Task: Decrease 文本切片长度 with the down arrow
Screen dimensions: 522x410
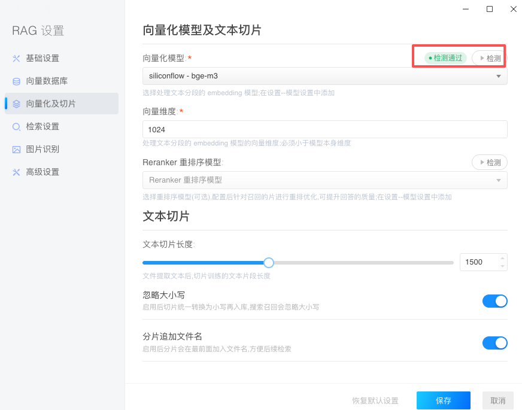Action: click(502, 266)
